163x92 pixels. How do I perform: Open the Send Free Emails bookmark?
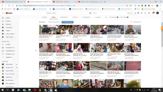click(109, 9)
